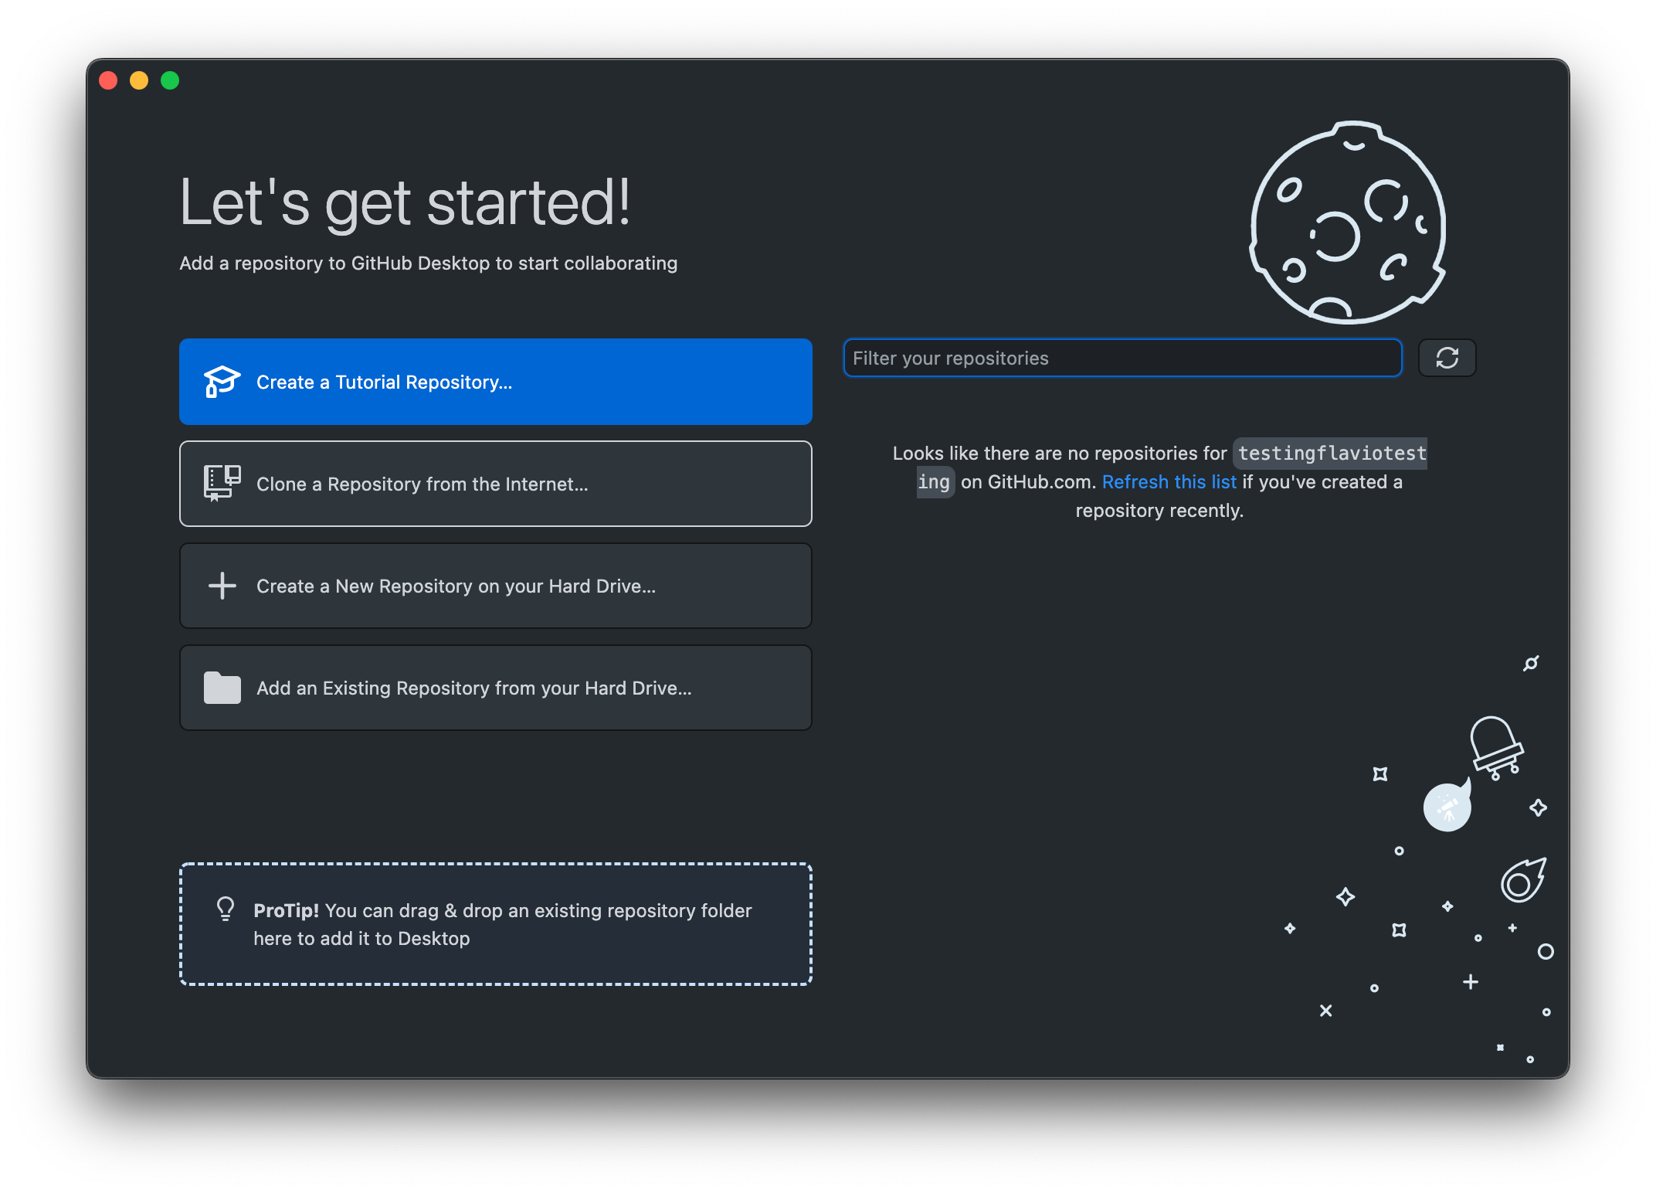Click the ProTip drag and drop box
Image resolution: width=1656 pixels, height=1193 pixels.
click(x=495, y=924)
